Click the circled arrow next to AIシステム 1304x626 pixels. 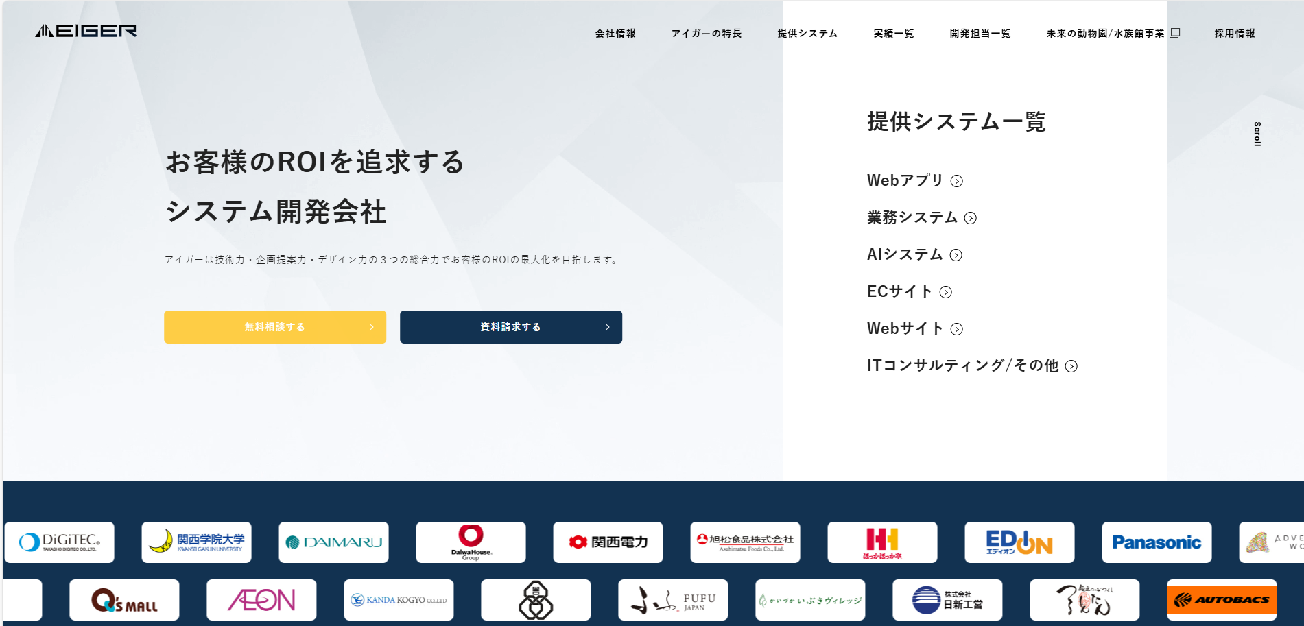[x=956, y=255]
